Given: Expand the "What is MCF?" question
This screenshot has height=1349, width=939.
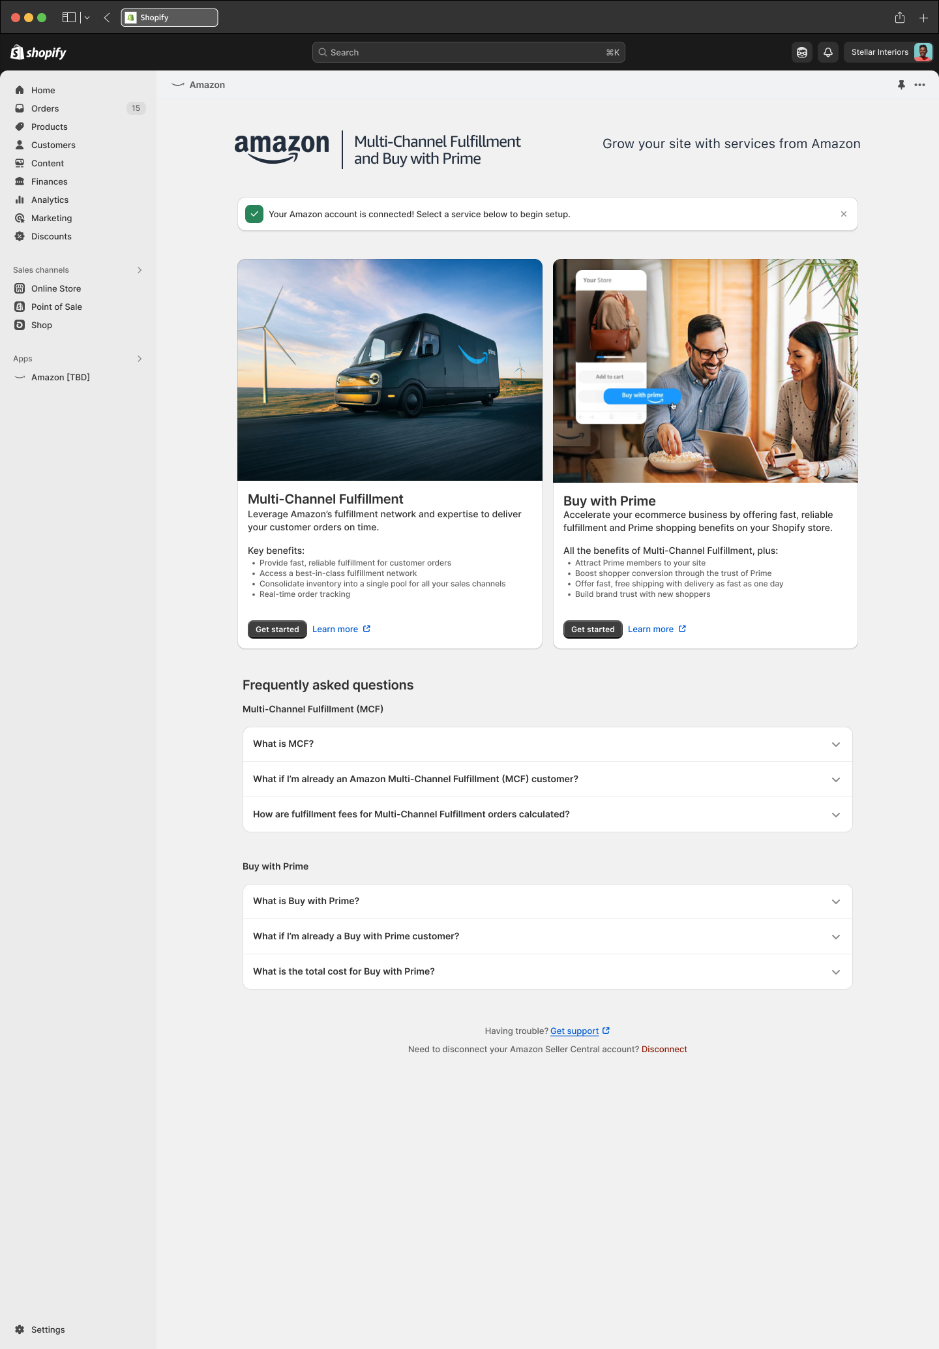Looking at the screenshot, I should pos(547,744).
